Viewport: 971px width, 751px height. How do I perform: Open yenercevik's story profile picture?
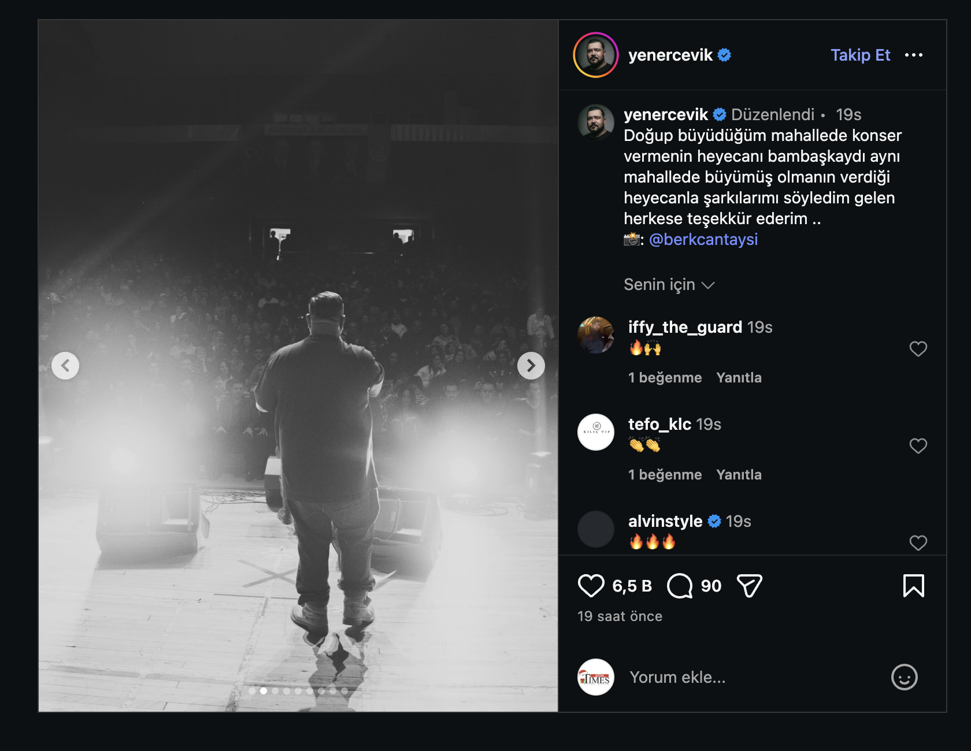596,55
